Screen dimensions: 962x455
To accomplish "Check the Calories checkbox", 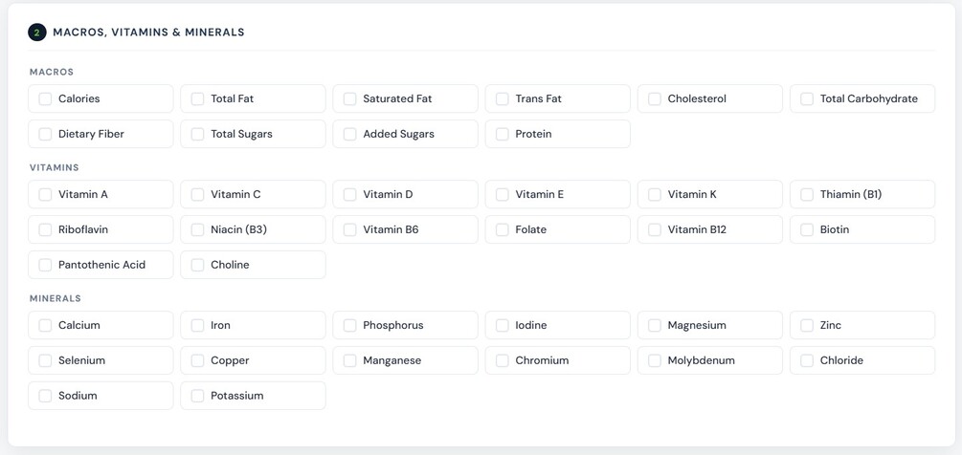I will (45, 98).
